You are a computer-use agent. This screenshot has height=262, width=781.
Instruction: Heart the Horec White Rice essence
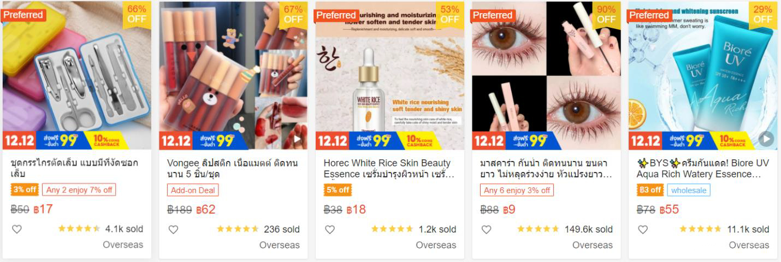click(x=330, y=229)
